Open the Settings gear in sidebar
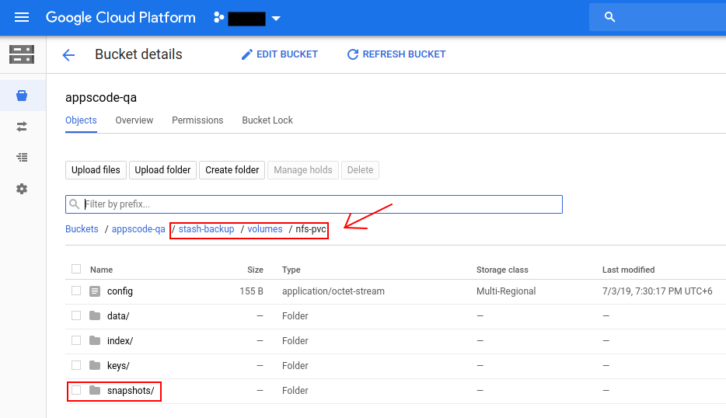The image size is (726, 418). coord(22,189)
